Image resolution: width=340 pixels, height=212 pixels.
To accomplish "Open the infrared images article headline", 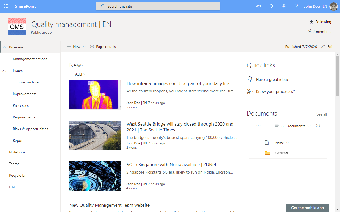I will click(x=178, y=83).
